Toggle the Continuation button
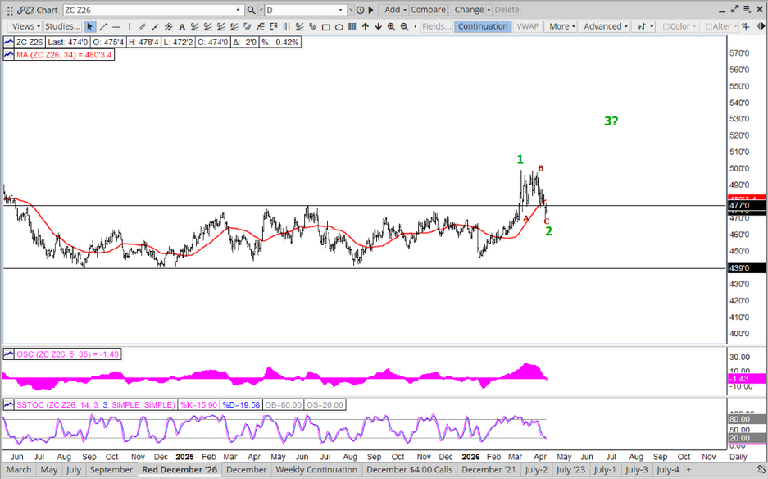This screenshot has width=768, height=479. click(483, 26)
